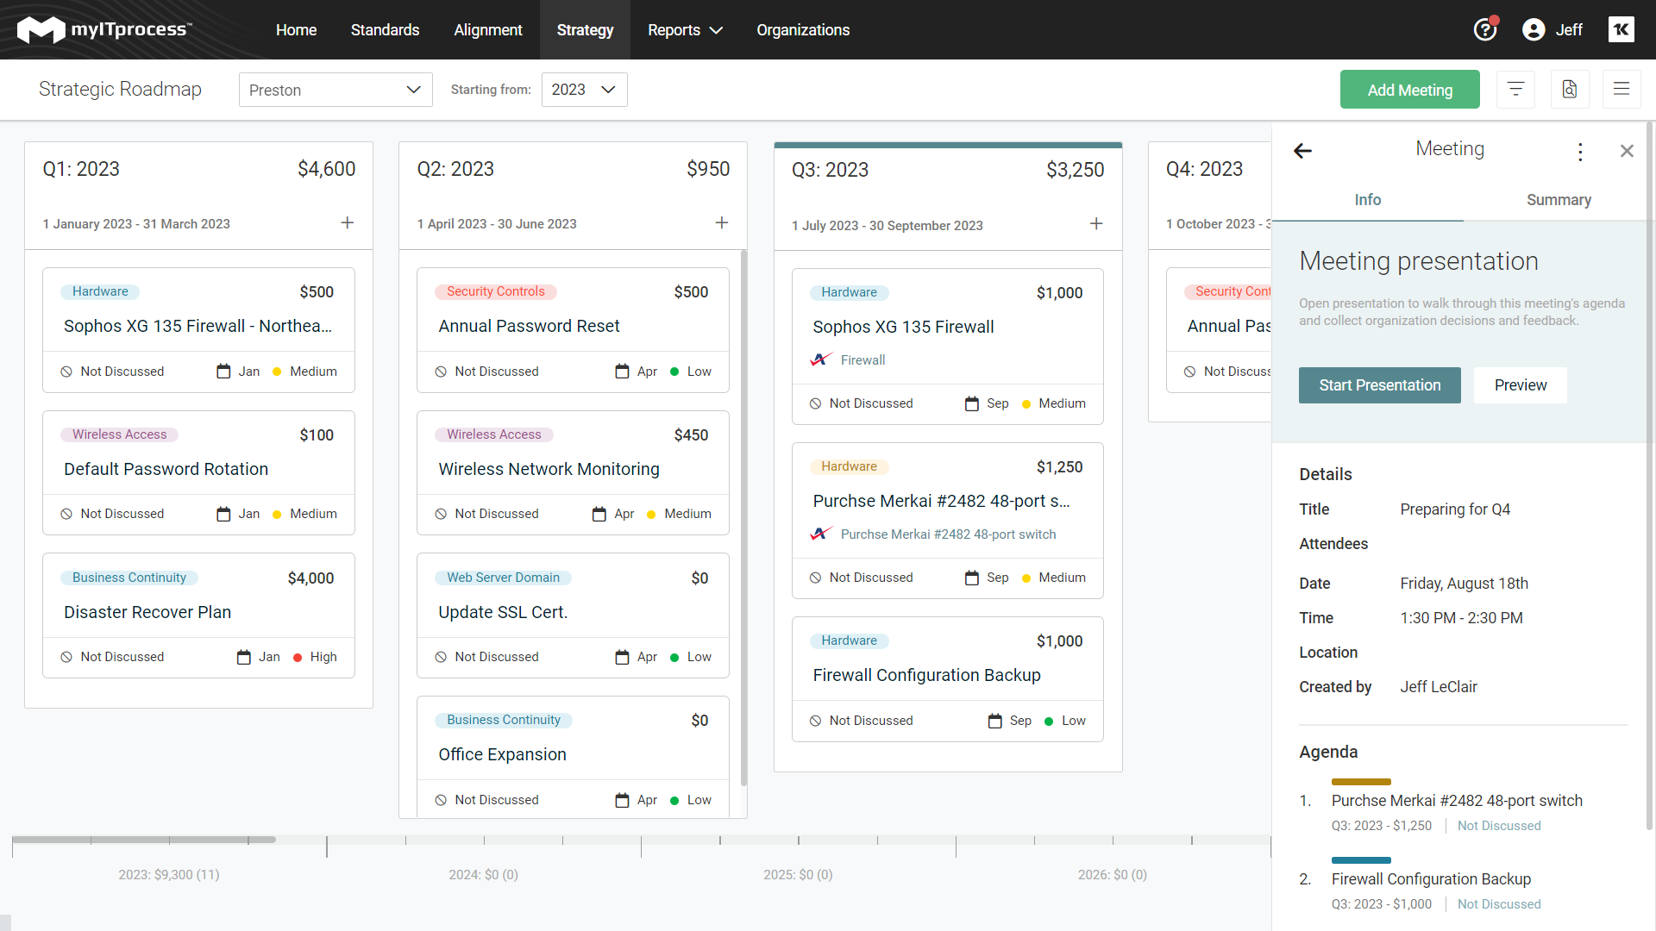Open the Jeff user account icon
The height and width of the screenshot is (931, 1656).
coord(1534,29)
